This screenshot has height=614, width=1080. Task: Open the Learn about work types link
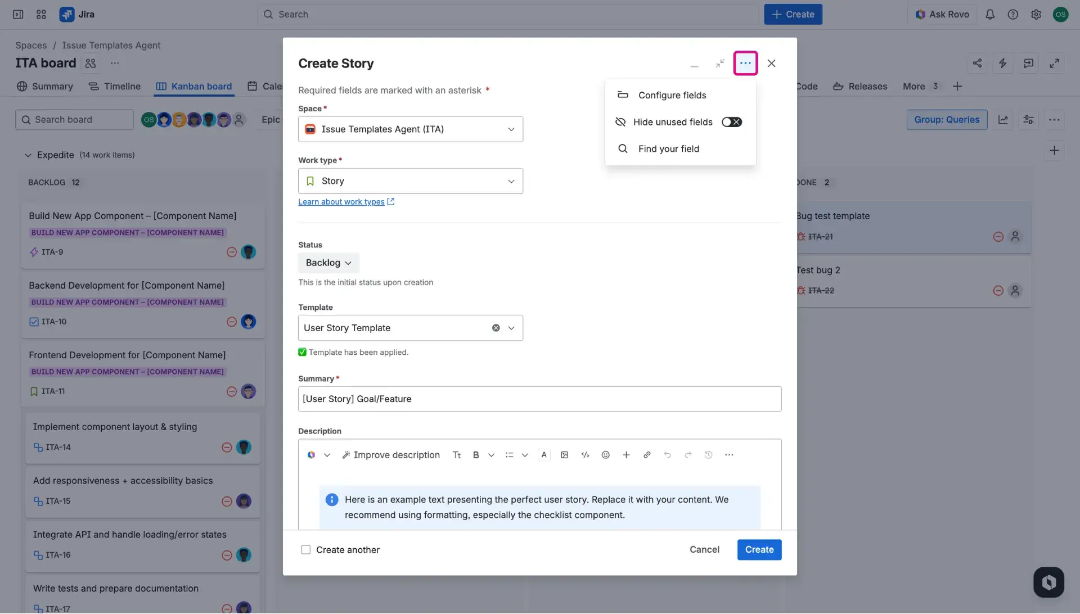(343, 201)
